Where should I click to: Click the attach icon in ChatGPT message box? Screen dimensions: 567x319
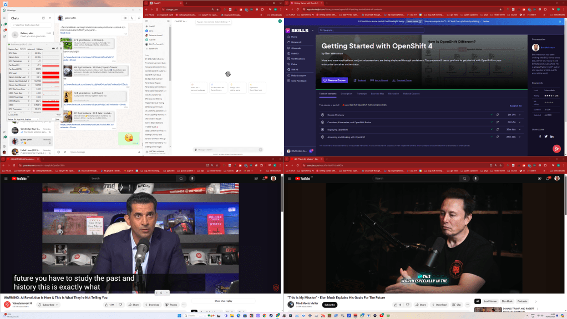point(196,149)
